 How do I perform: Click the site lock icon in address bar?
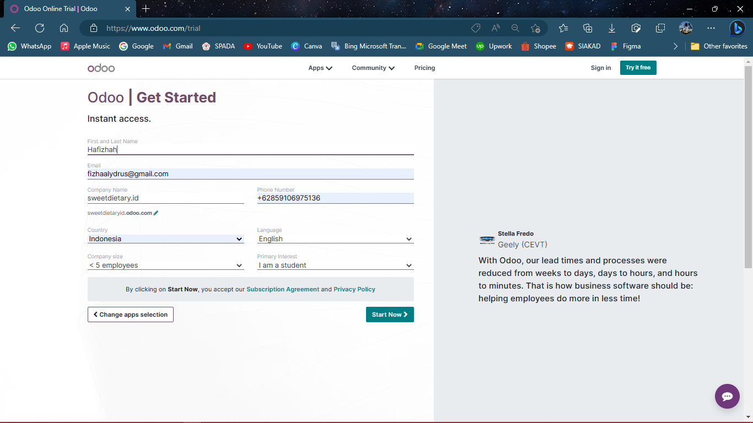point(94,28)
